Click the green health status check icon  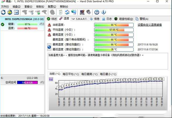point(2,24)
